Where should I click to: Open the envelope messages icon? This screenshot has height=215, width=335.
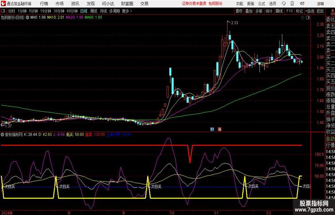(302, 4)
